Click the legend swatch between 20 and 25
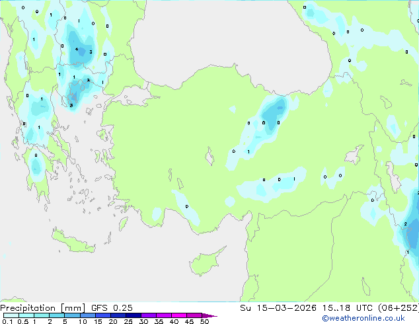 click(x=118, y=315)
